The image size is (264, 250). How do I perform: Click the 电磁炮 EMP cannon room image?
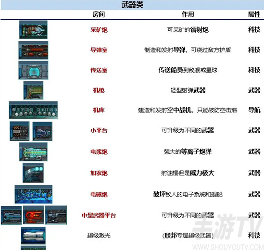34,194
